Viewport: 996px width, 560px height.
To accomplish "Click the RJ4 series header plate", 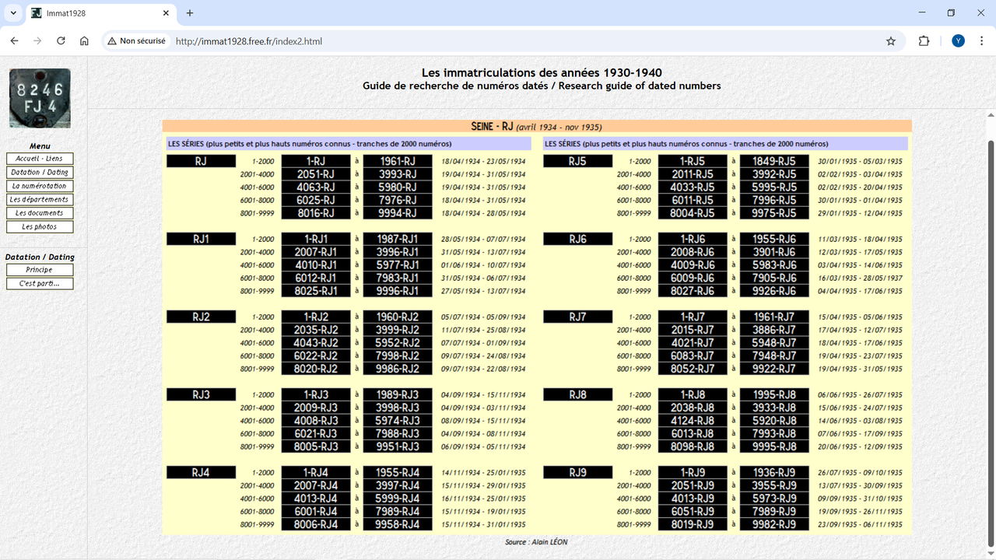I will click(x=201, y=472).
